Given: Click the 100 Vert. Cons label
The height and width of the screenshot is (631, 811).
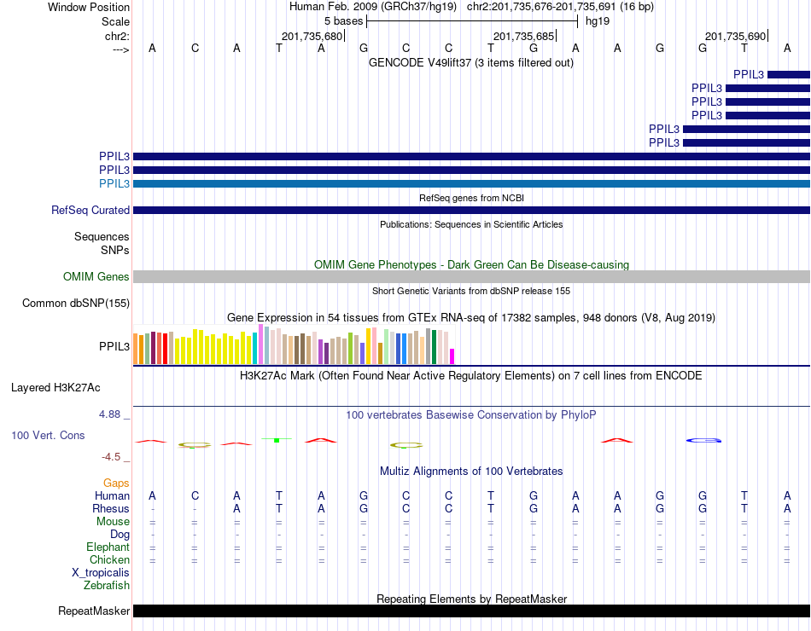Looking at the screenshot, I should point(48,436).
